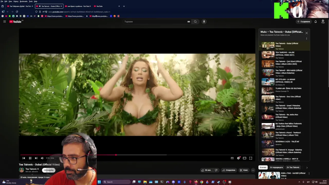Screen dimensions: 329x185
Task: Open the Google bookmark icon
Action: (3, 16)
